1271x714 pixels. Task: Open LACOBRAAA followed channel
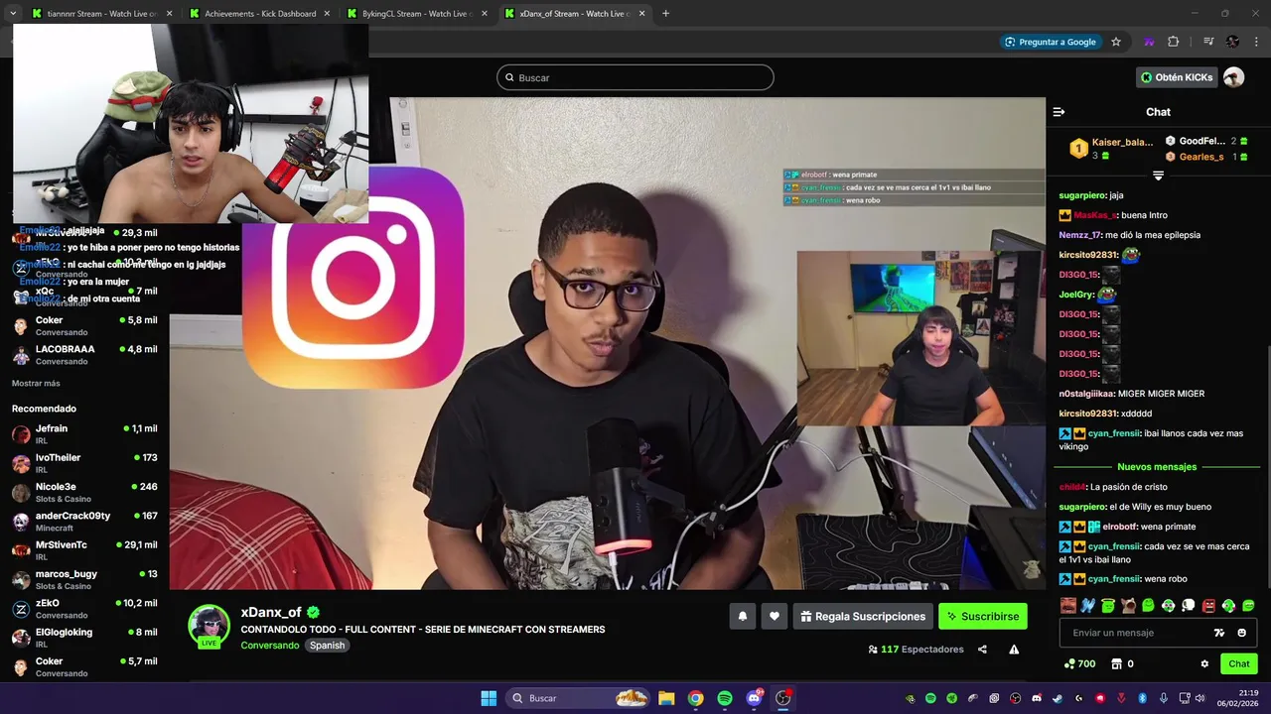coord(84,355)
